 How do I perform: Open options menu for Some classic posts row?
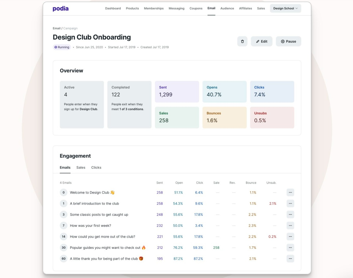(290, 215)
